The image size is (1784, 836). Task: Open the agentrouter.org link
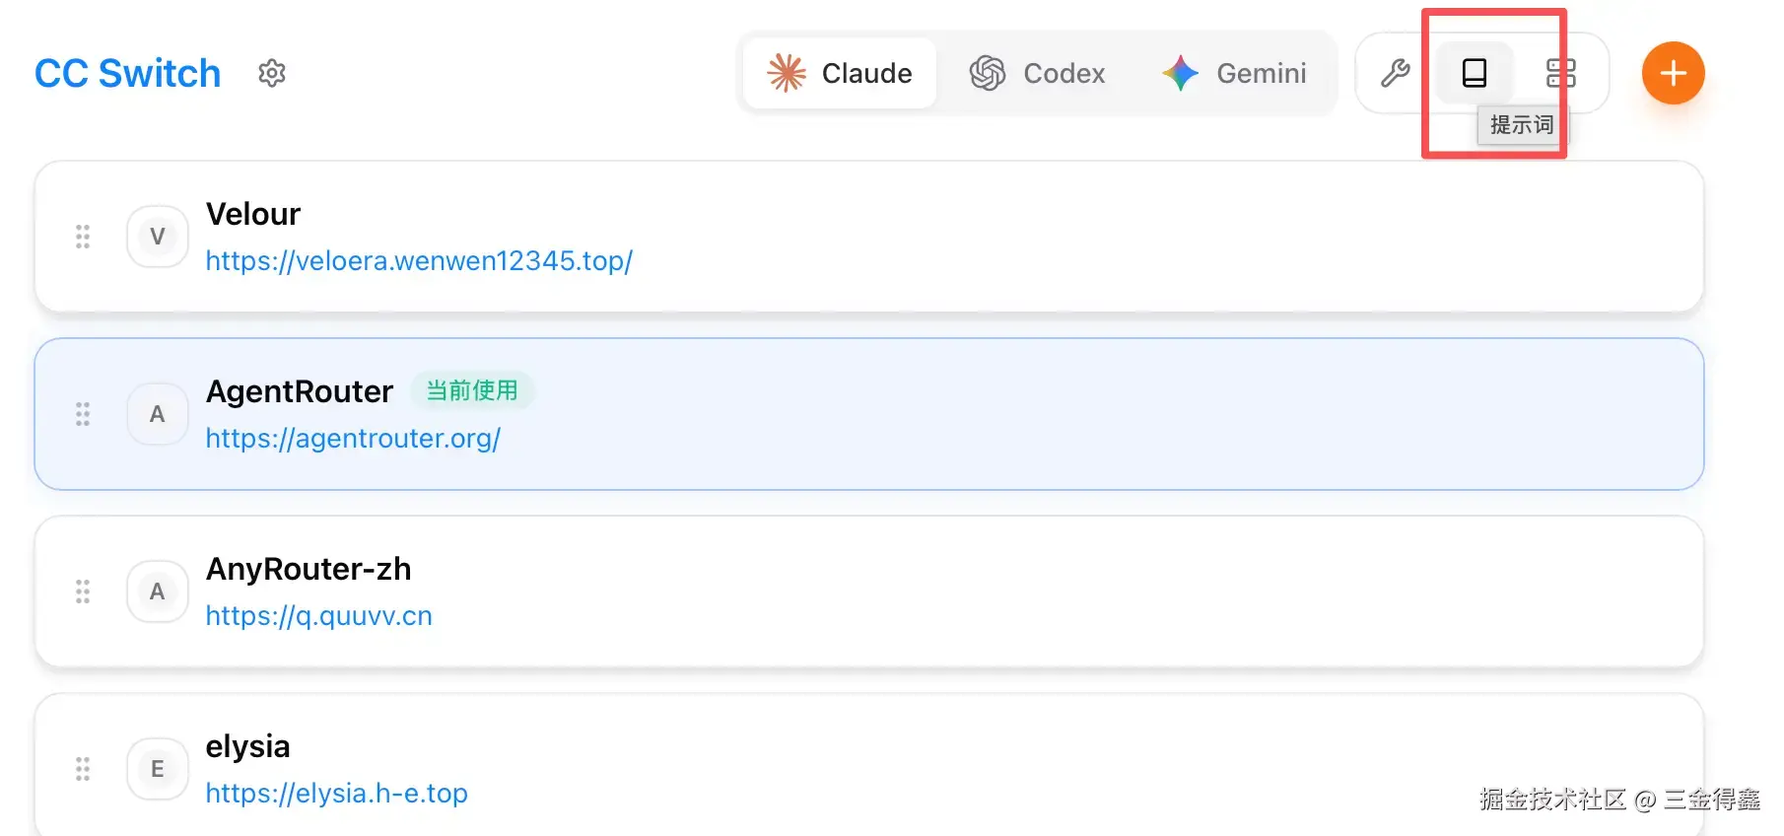tap(353, 439)
